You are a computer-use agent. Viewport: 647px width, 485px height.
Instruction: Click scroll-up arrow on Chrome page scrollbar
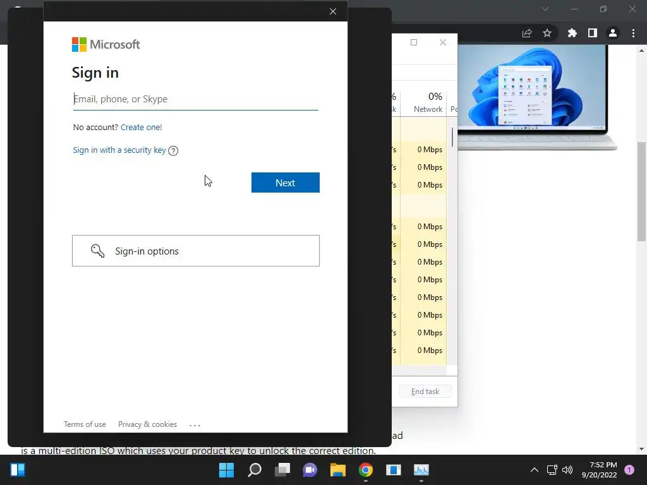click(x=641, y=51)
